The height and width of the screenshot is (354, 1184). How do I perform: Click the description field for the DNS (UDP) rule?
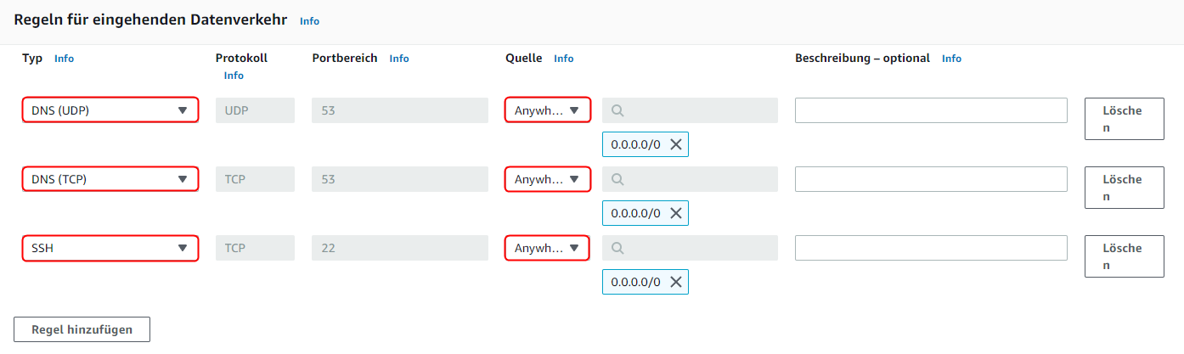(x=931, y=110)
